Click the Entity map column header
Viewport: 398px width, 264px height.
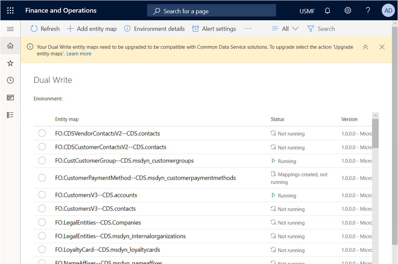67,119
